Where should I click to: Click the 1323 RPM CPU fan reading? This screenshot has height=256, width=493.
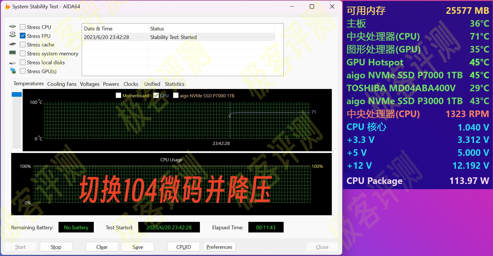(x=467, y=114)
